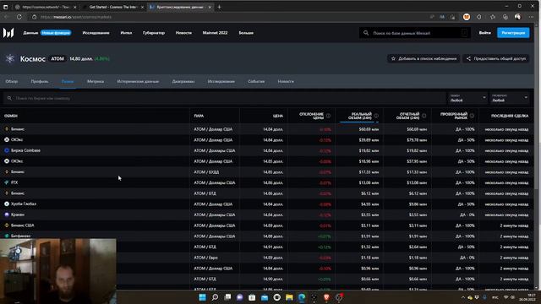Viewport: 541px width, 304px height.
Task: View site information lock icon
Action: pos(34,17)
